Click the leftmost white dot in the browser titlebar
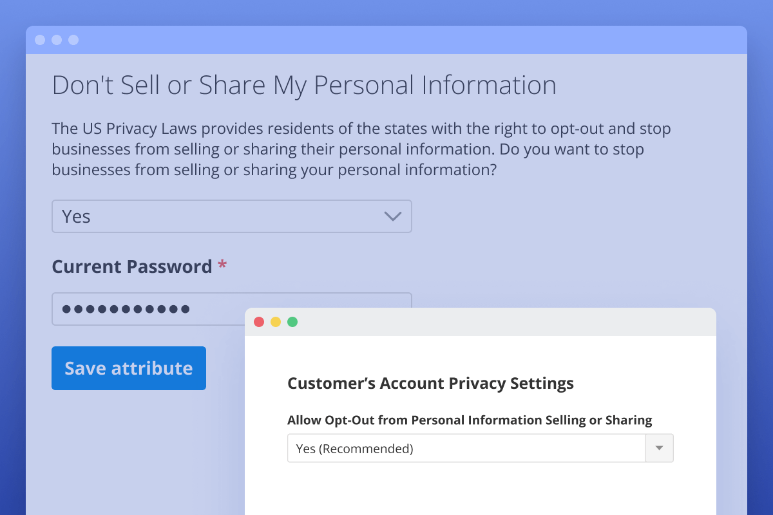Screen dimensions: 773x515 tap(41, 39)
